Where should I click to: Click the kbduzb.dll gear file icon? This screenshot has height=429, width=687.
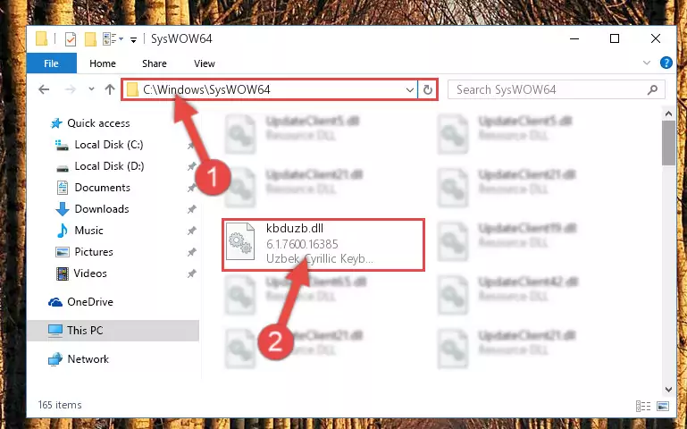click(240, 241)
